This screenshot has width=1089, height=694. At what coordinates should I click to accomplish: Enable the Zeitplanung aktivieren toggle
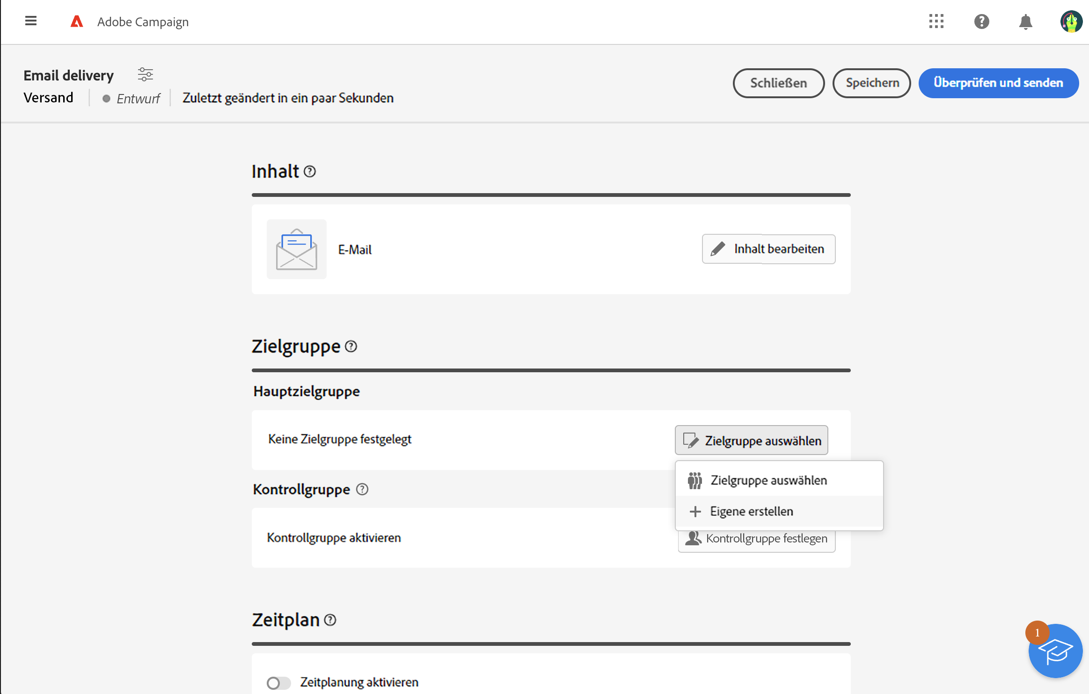278,683
